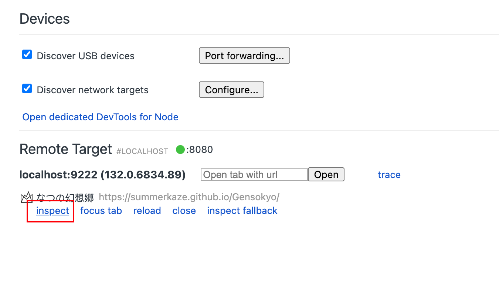Click the green status dot beside :8080
This screenshot has width=499, height=285.
click(x=180, y=150)
